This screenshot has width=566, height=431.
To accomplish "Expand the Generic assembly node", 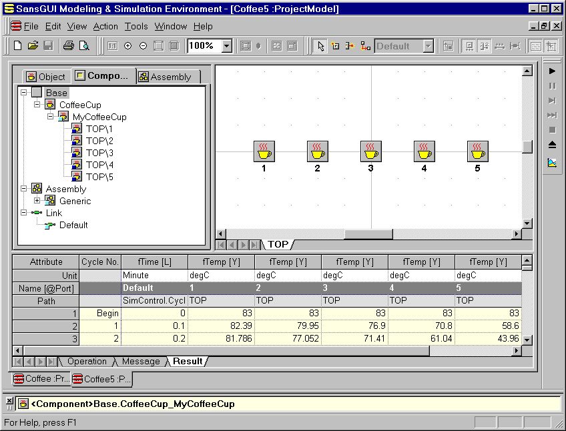I will [37, 201].
